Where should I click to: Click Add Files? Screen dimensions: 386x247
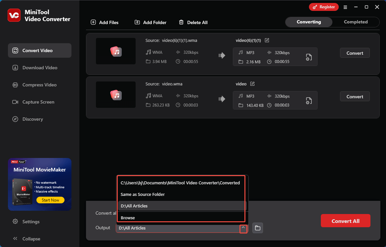[105, 22]
